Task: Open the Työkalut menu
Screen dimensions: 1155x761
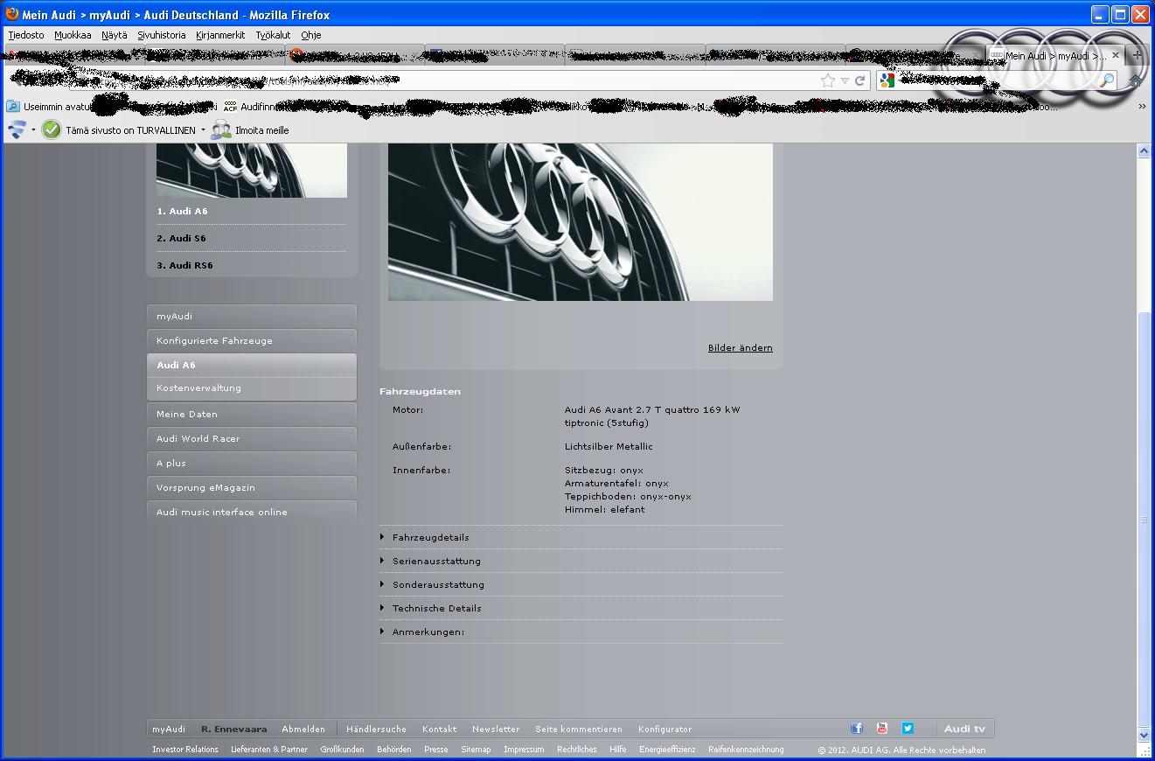Action: (273, 35)
